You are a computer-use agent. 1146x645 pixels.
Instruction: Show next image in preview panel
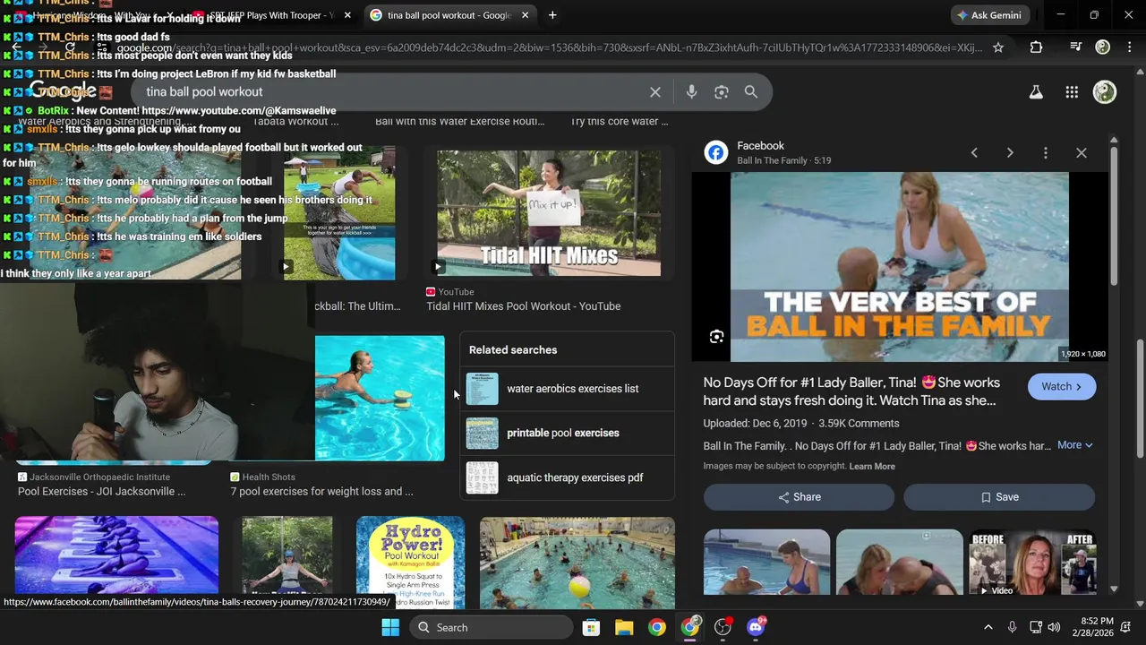(x=1010, y=153)
